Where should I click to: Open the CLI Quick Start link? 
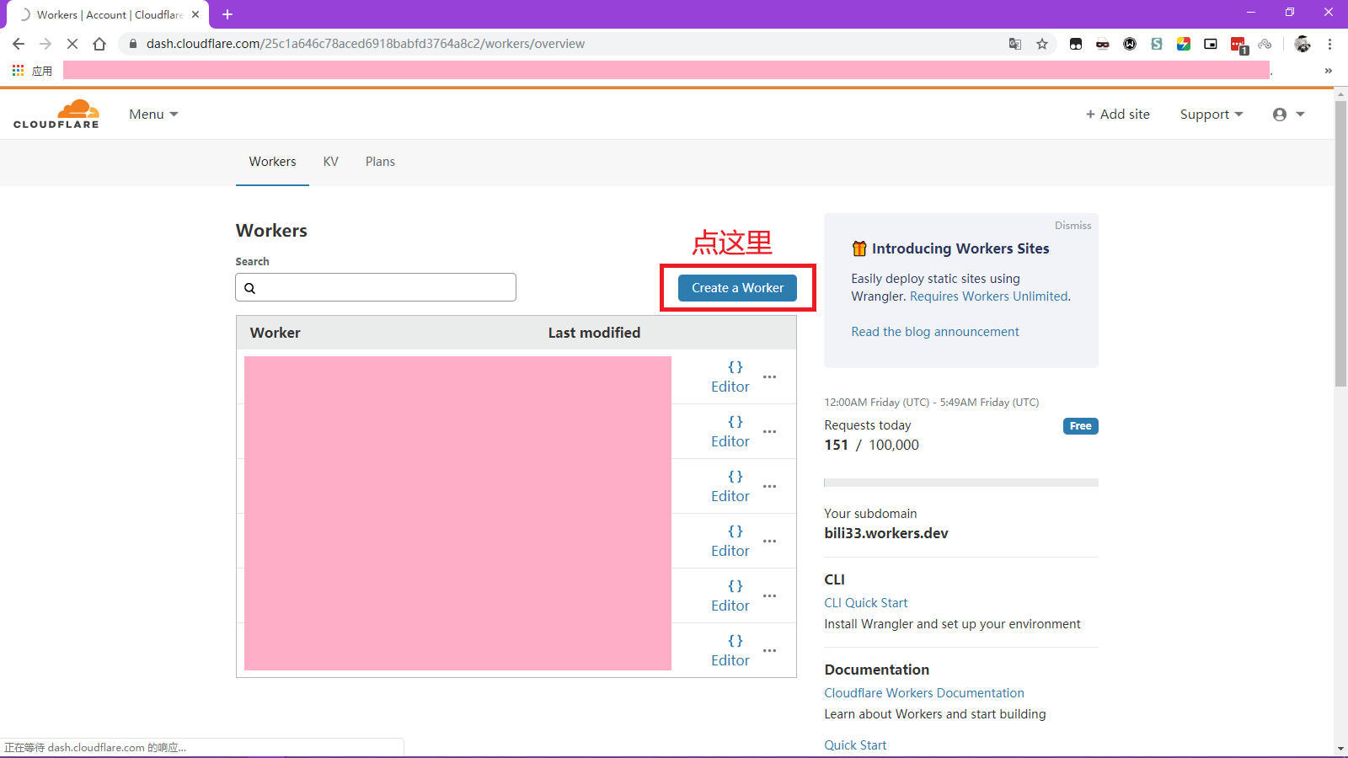click(865, 603)
